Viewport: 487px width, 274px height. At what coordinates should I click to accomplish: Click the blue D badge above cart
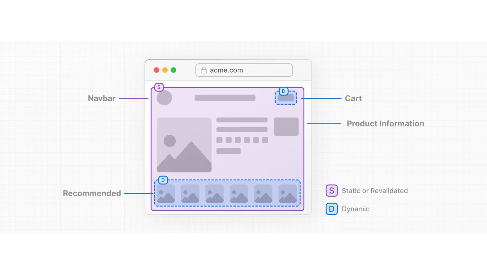point(284,91)
